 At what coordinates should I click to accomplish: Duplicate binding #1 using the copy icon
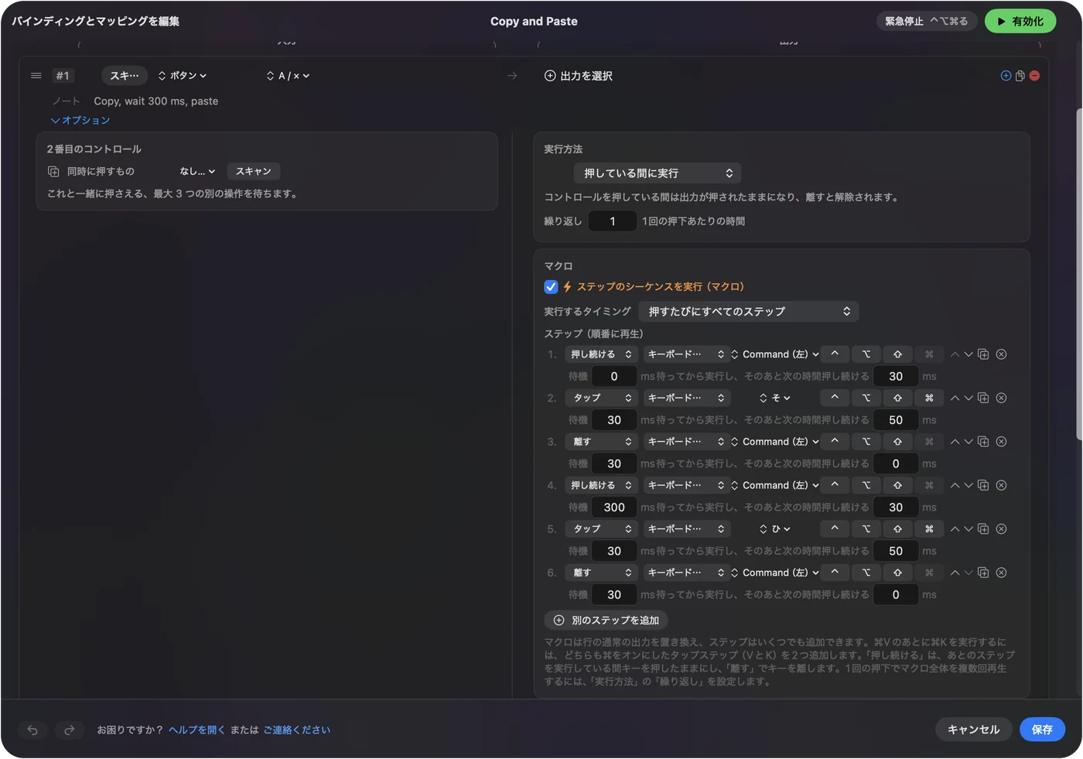tap(1020, 76)
